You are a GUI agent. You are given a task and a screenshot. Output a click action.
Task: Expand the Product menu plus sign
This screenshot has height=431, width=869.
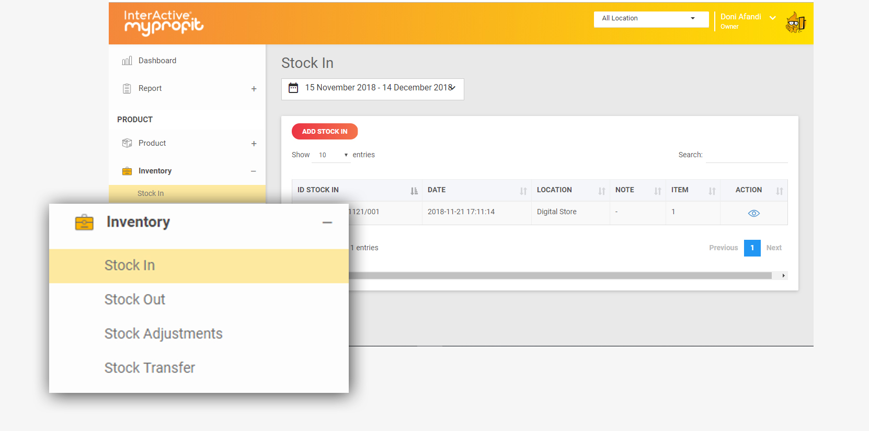tap(254, 144)
